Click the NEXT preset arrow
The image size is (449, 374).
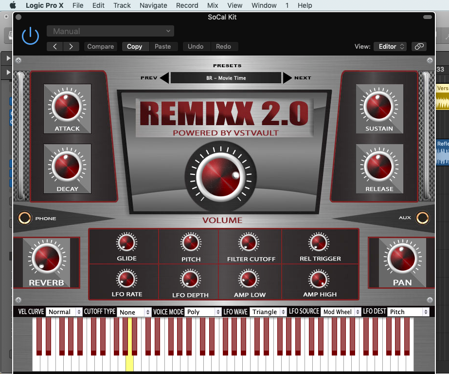click(287, 78)
